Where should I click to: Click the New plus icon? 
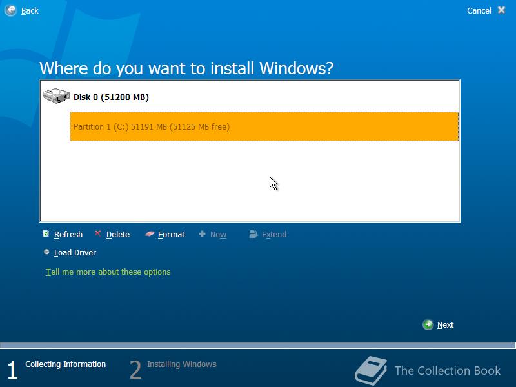202,233
